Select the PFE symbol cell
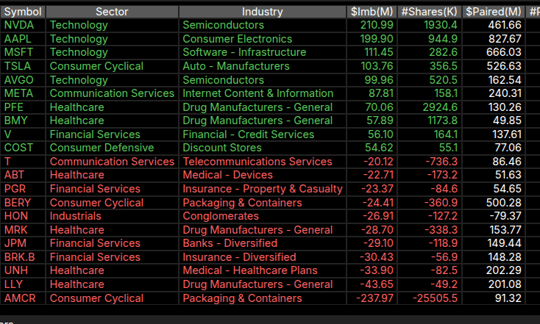Screen dimensions: 540x324 point(23,107)
